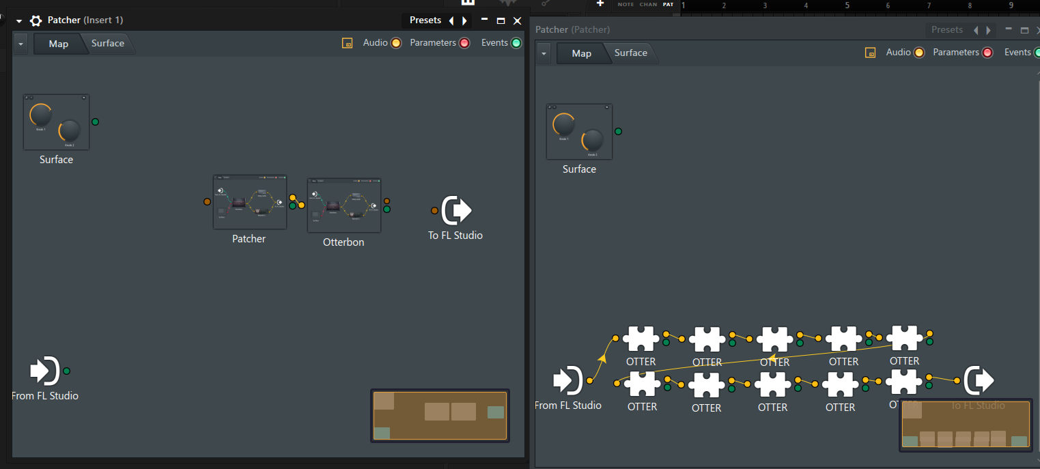
Task: Switch to Surface tab in Patcher (Patcher)
Action: pyautogui.click(x=631, y=53)
